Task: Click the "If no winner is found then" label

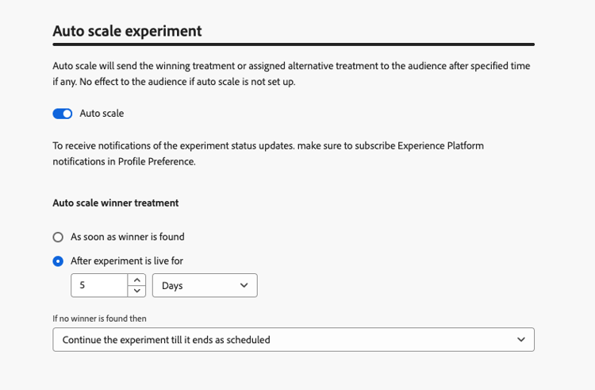Action: pyautogui.click(x=99, y=319)
